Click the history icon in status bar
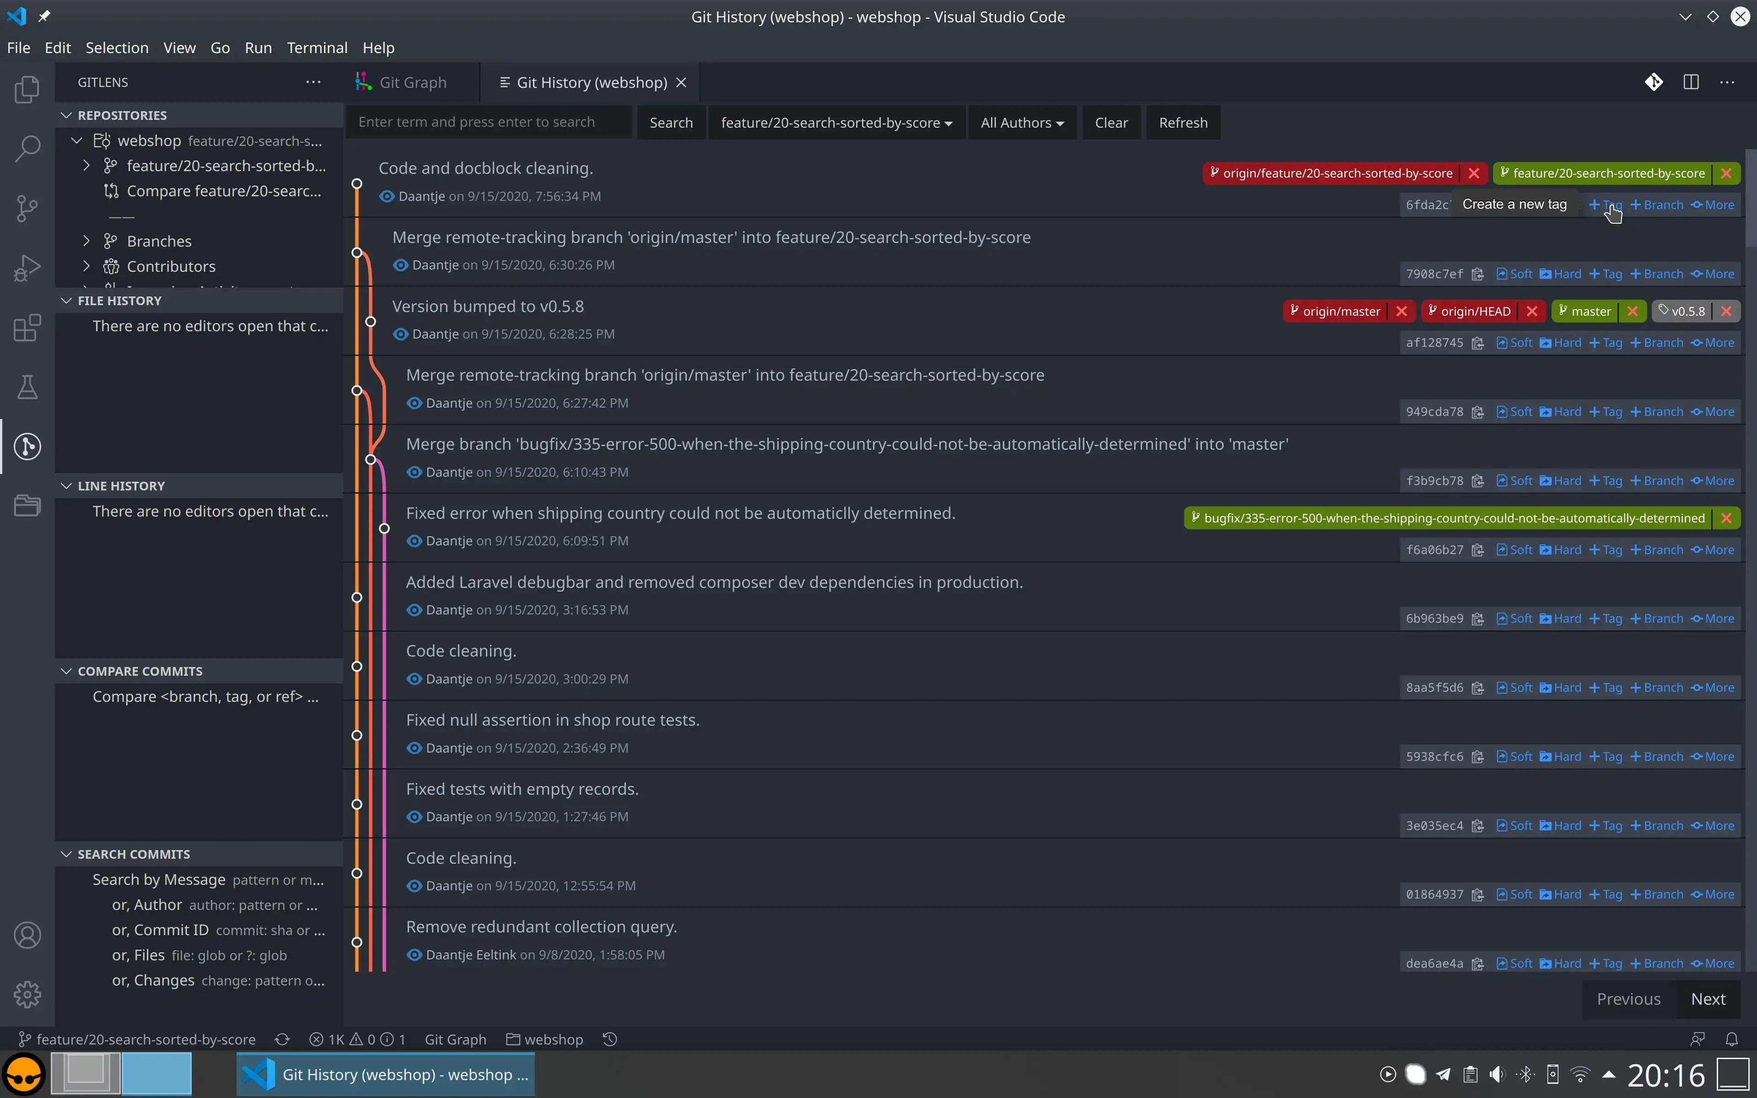Viewport: 1757px width, 1098px height. 610,1039
